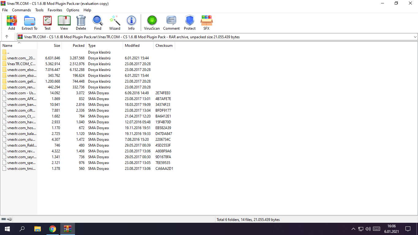Viewport: 418px width, 235px height.
Task: Select the vnextr.com_hos... file
Action: pyautogui.click(x=19, y=128)
